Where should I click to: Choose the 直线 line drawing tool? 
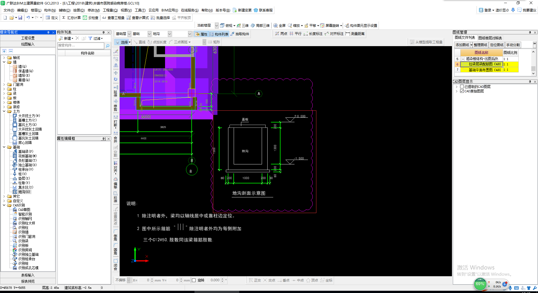140,42
